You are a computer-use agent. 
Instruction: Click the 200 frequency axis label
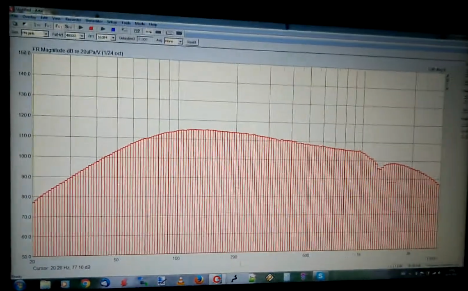click(233, 257)
